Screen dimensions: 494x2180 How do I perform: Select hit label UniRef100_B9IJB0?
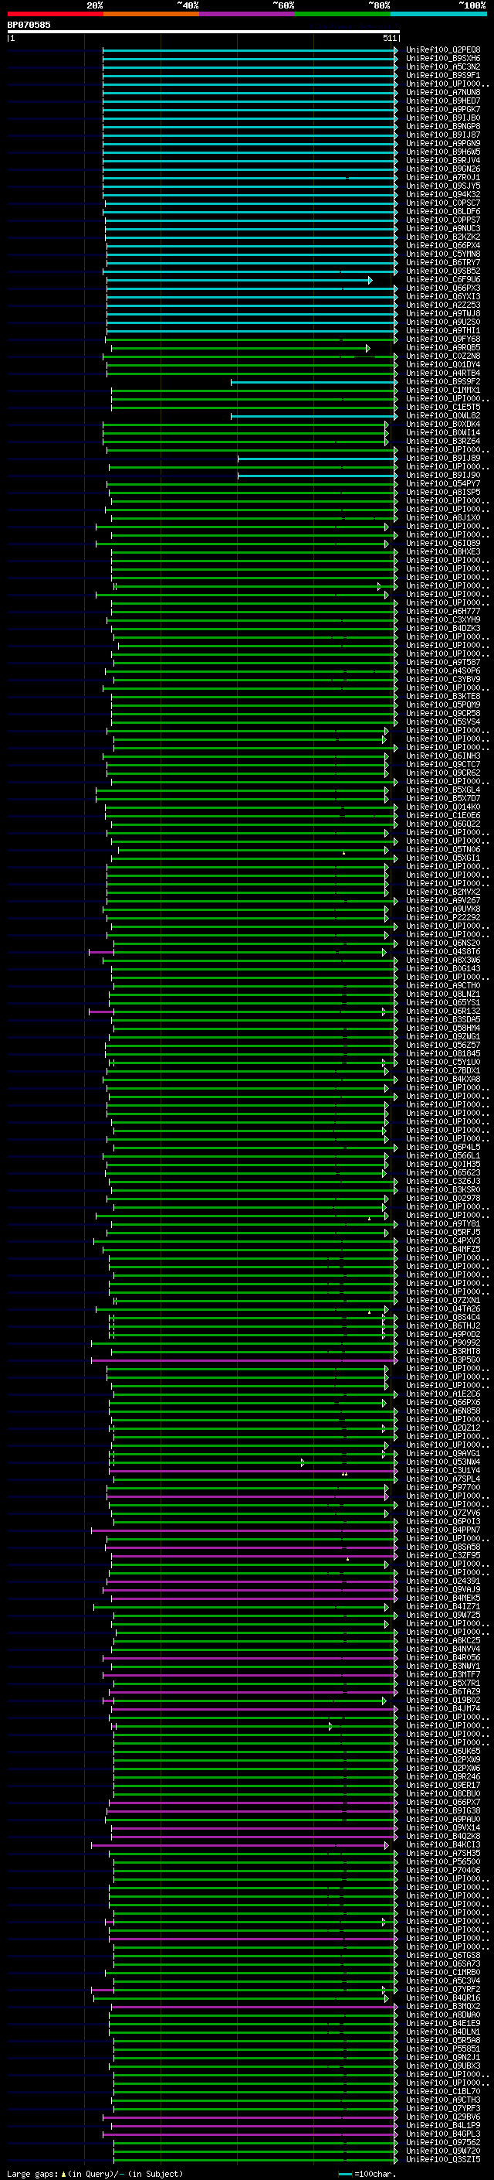pos(443,118)
